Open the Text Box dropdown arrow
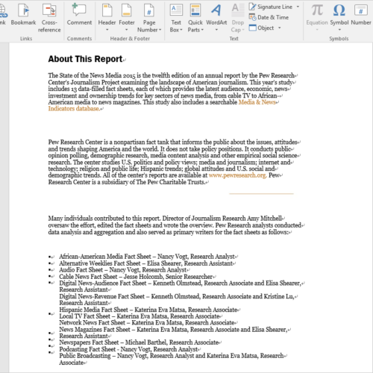The width and height of the screenshot is (373, 373). [x=181, y=30]
